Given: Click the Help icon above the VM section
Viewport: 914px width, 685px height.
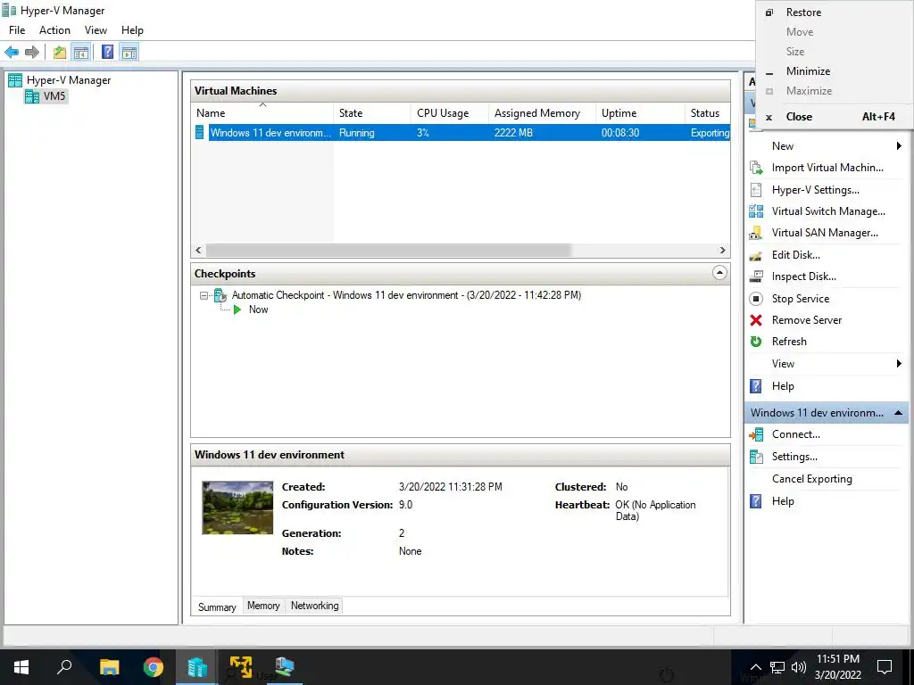Looking at the screenshot, I should click(756, 386).
